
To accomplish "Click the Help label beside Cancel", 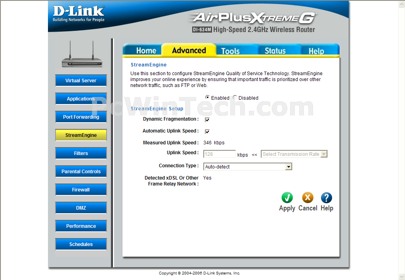I will point(327,208).
